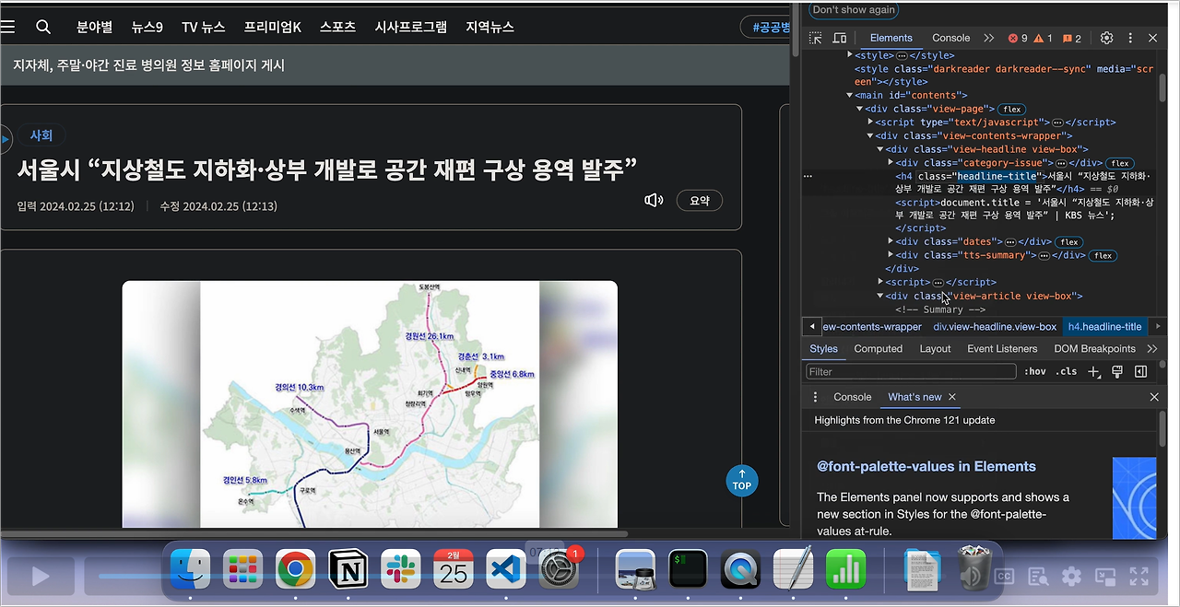This screenshot has height=607, width=1180.
Task: Open QuickTime Player from the Dock
Action: tap(740, 570)
